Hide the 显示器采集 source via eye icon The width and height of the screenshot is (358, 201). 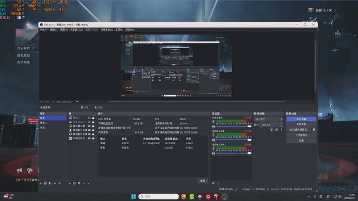point(89,126)
